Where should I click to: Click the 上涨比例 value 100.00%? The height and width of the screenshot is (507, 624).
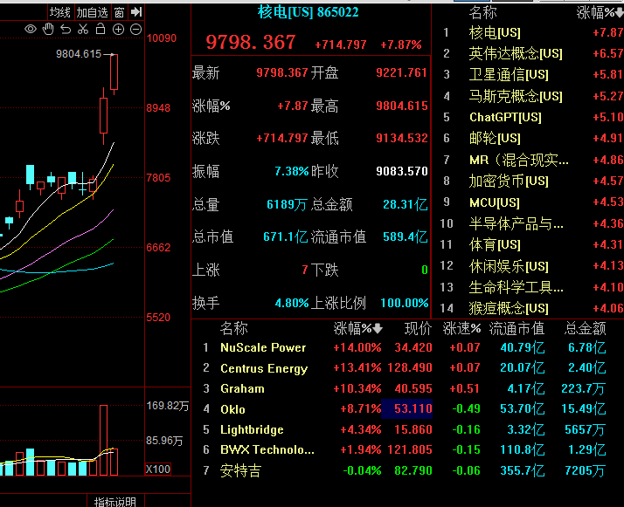click(x=405, y=303)
